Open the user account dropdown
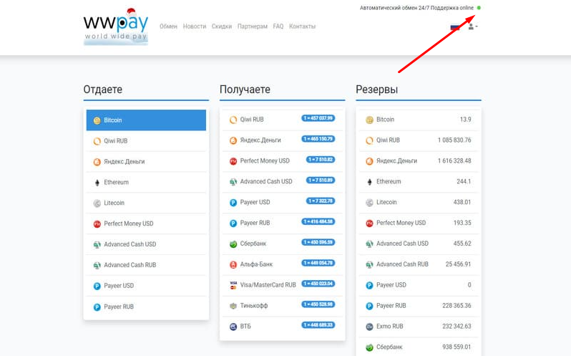571x356 pixels. coord(473,27)
